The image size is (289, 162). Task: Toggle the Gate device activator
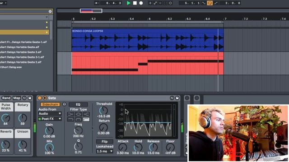tap(40, 98)
